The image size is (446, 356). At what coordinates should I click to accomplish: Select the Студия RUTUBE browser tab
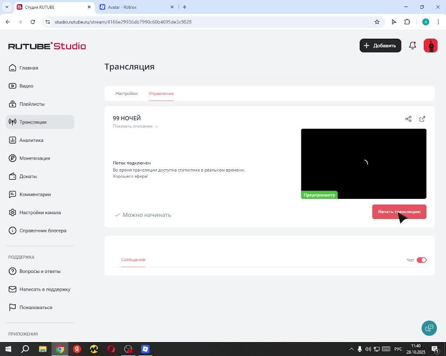[54, 7]
